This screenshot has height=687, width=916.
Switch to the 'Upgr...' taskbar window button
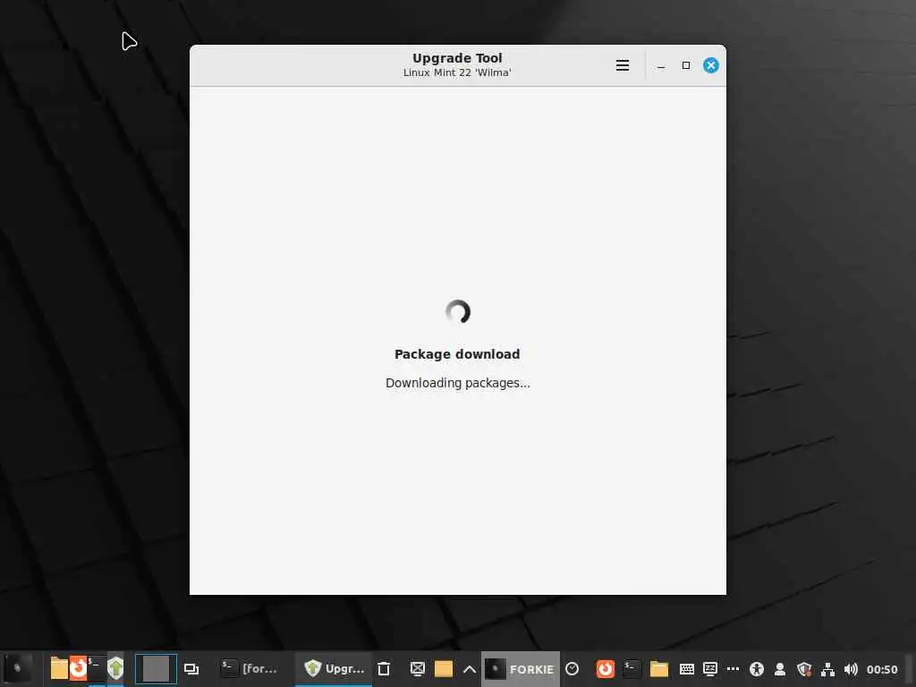(334, 669)
